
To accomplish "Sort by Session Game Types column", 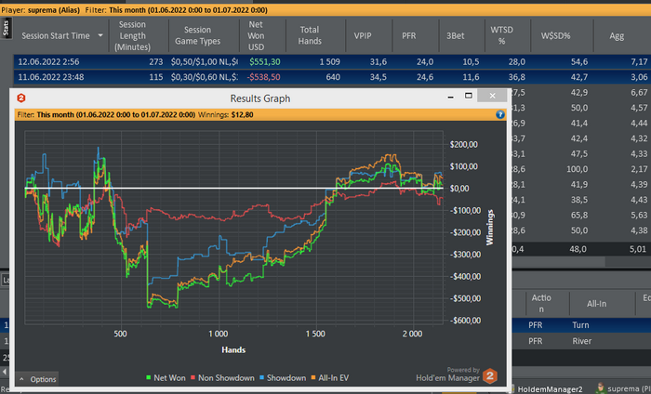I will point(197,35).
